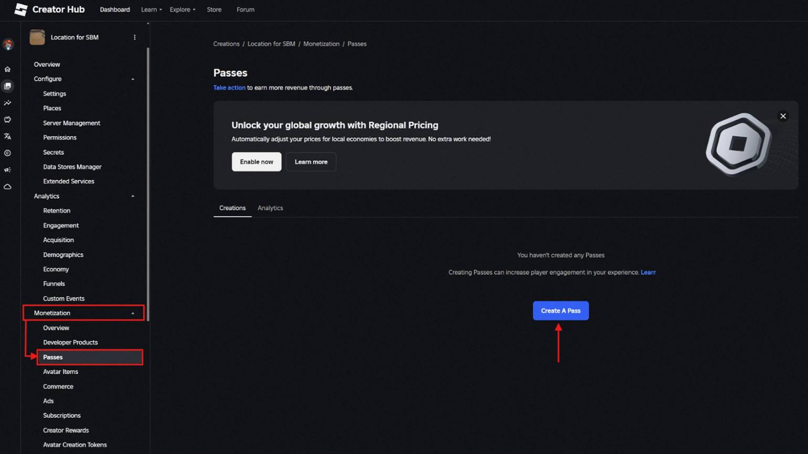The image size is (808, 454).
Task: Click the user avatar in the left rail
Action: pos(8,45)
